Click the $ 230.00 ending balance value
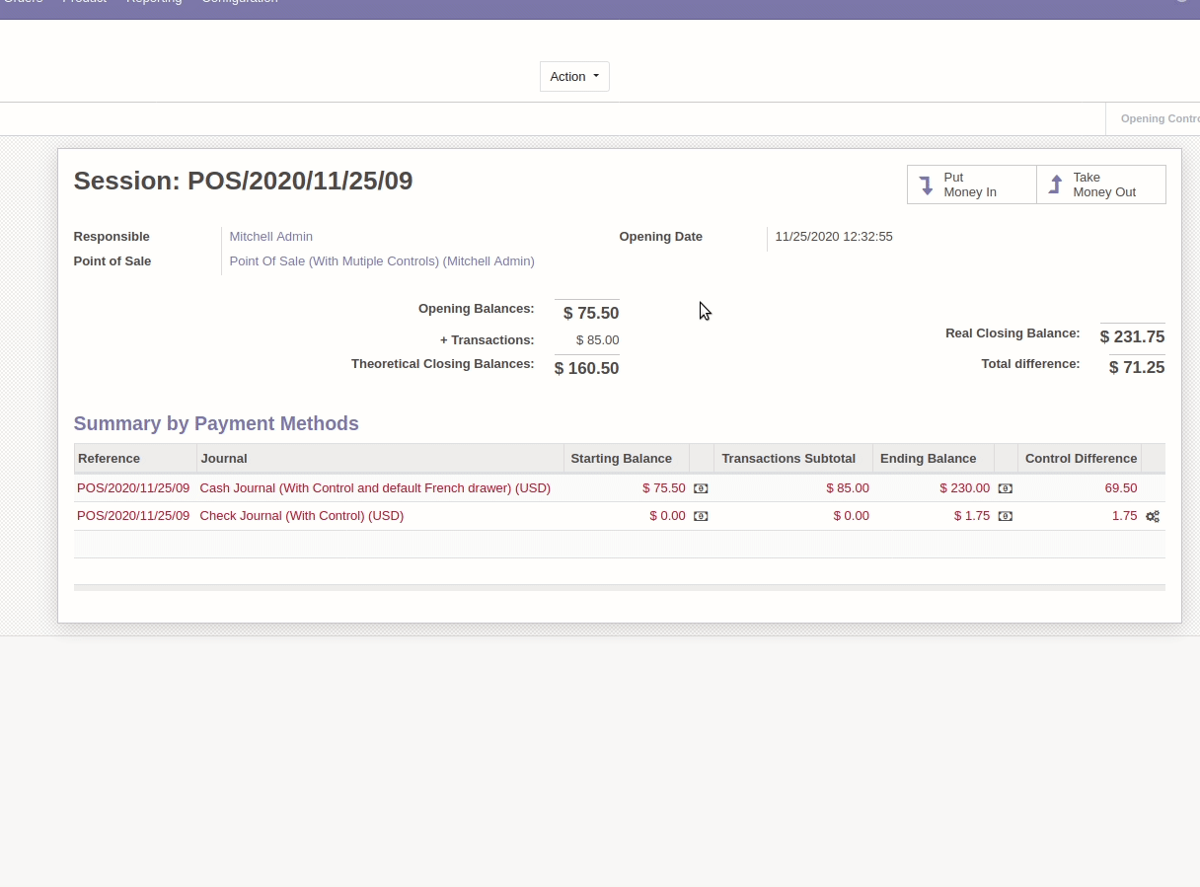This screenshot has width=1200, height=887. click(964, 488)
